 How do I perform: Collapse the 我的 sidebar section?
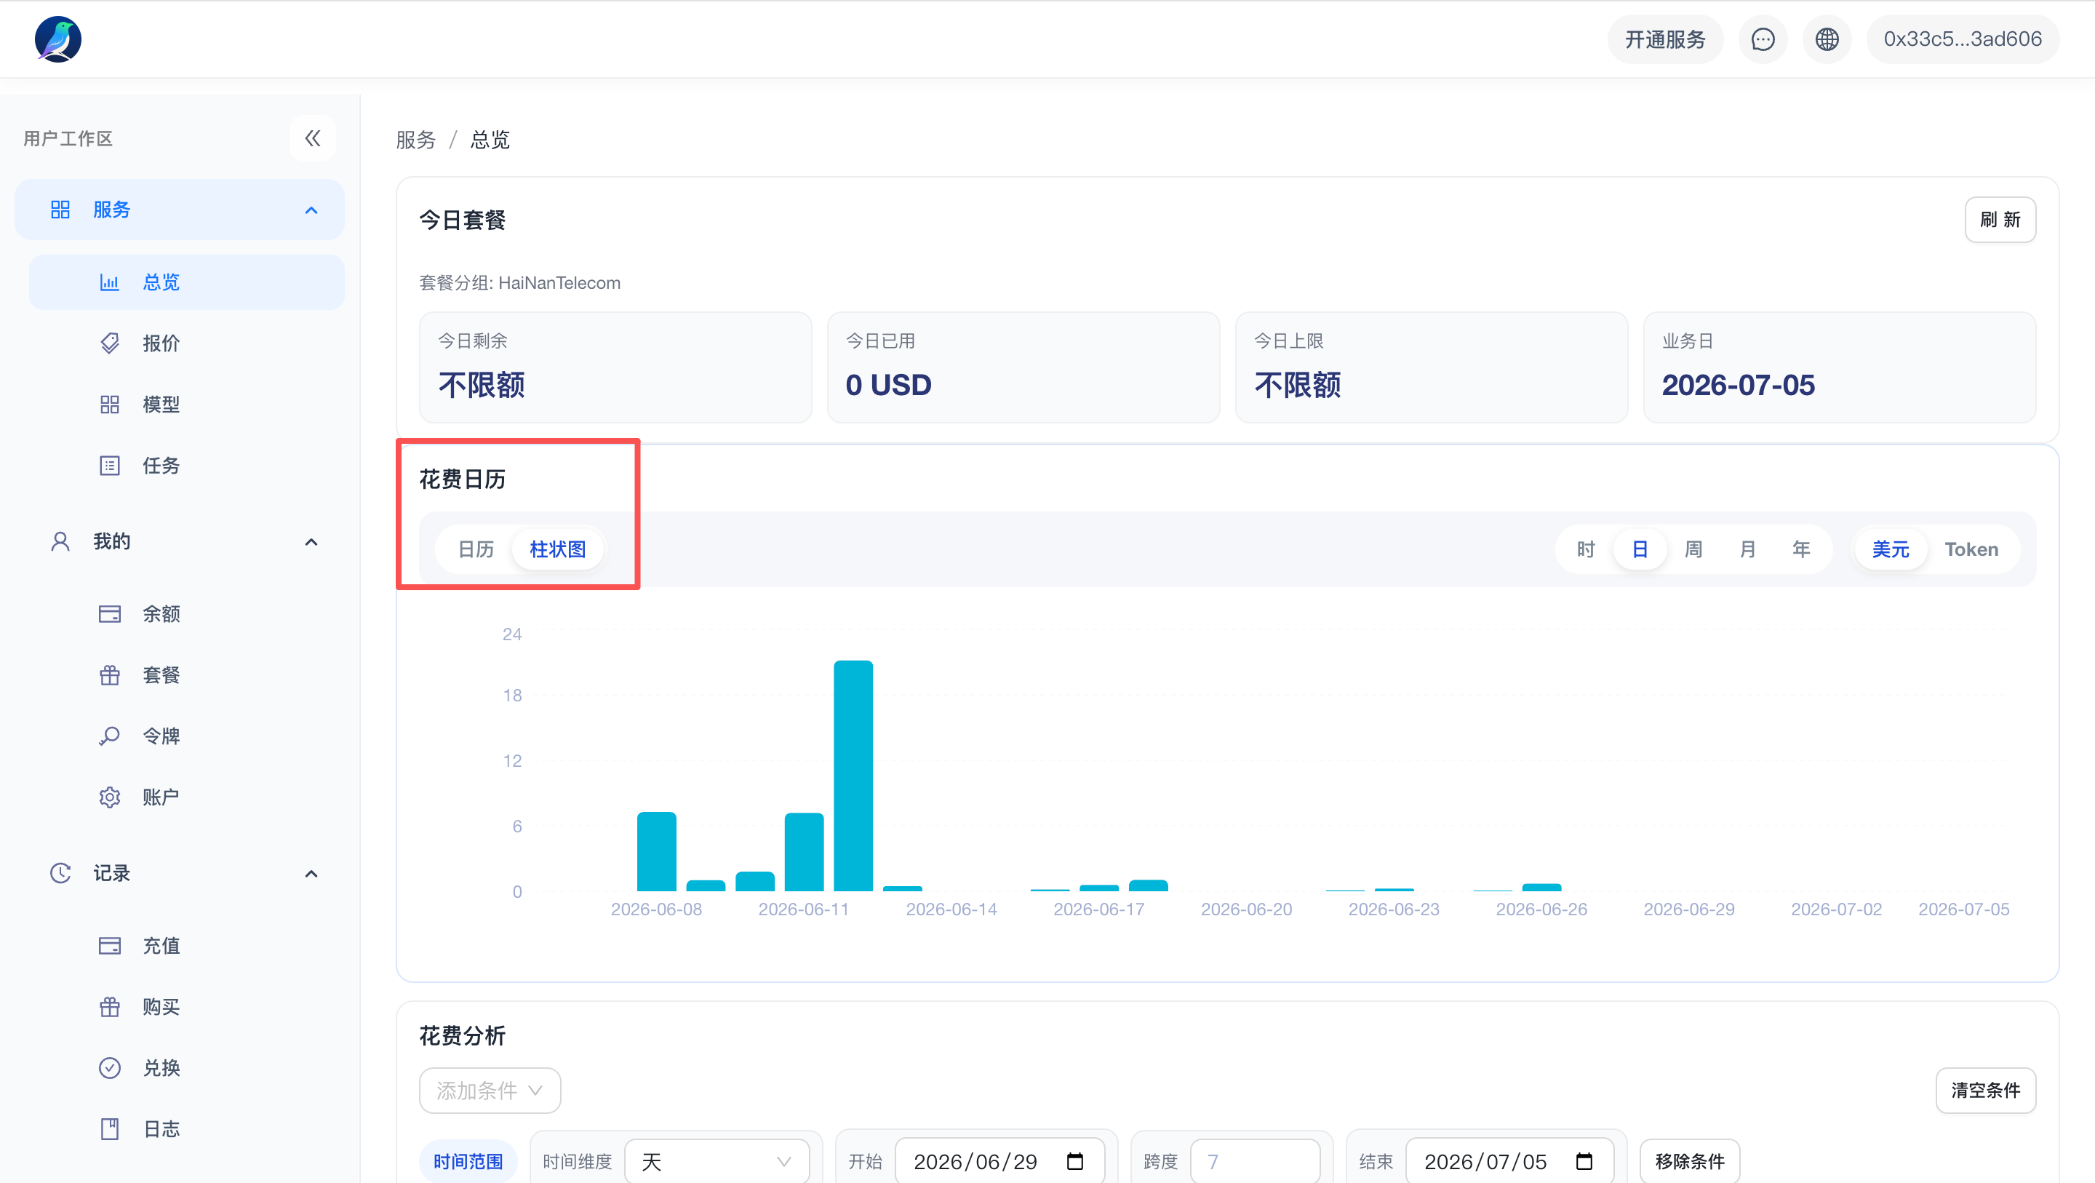tap(311, 542)
